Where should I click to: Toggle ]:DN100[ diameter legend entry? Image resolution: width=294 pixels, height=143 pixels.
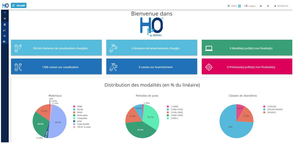coord(270,107)
